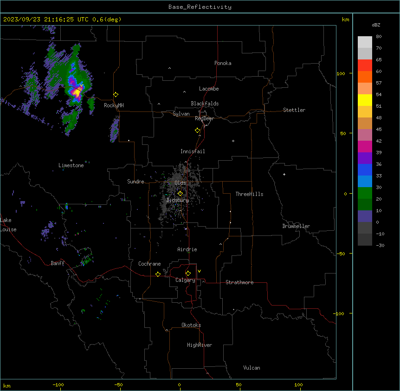Viewport: 400px width, 391px height.
Task: Click the asterisk marker east of Innisfail
Action: click(x=233, y=141)
